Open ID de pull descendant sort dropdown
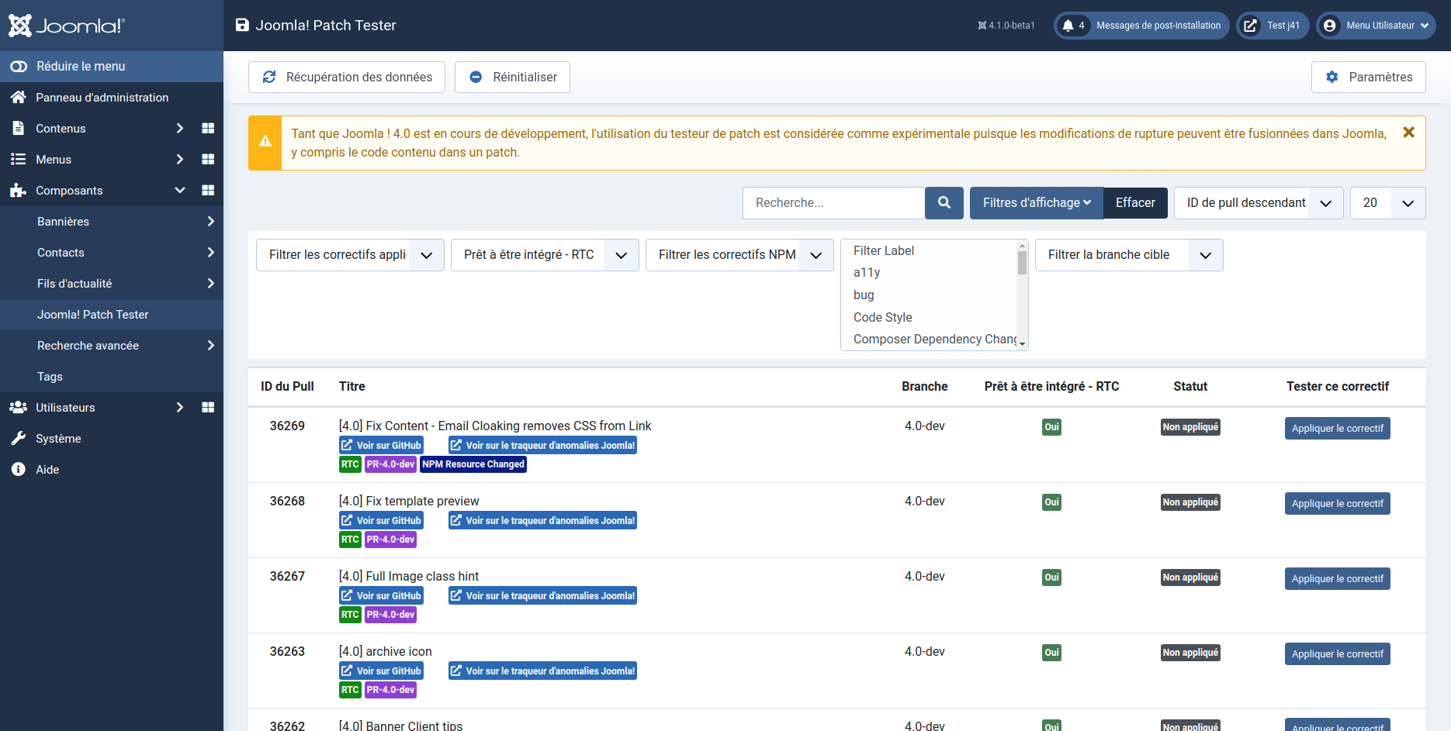1451x731 pixels. pos(1259,203)
